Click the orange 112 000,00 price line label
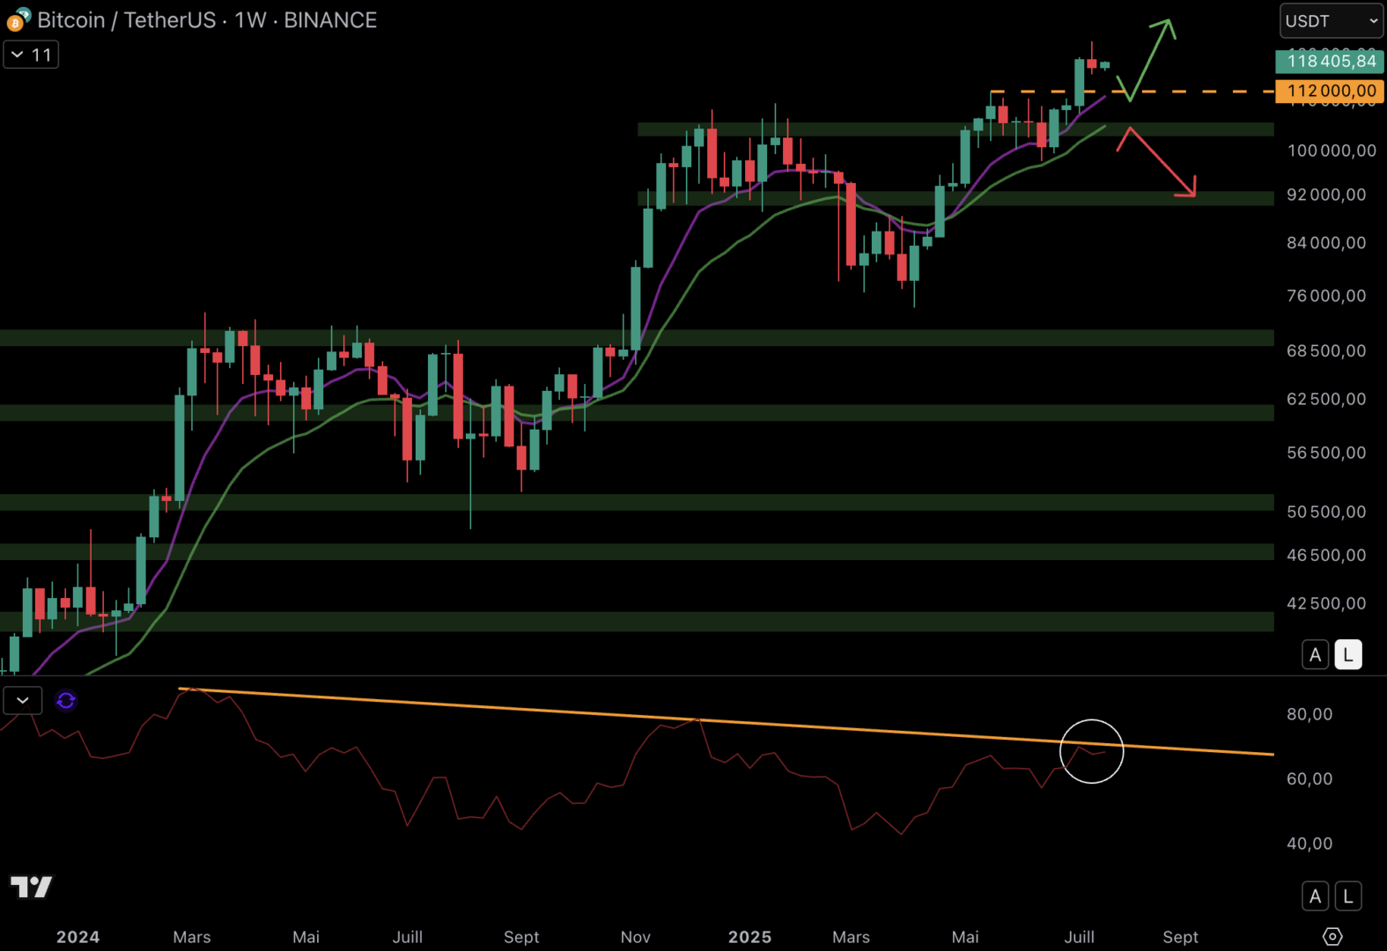Image resolution: width=1387 pixels, height=951 pixels. pyautogui.click(x=1330, y=91)
